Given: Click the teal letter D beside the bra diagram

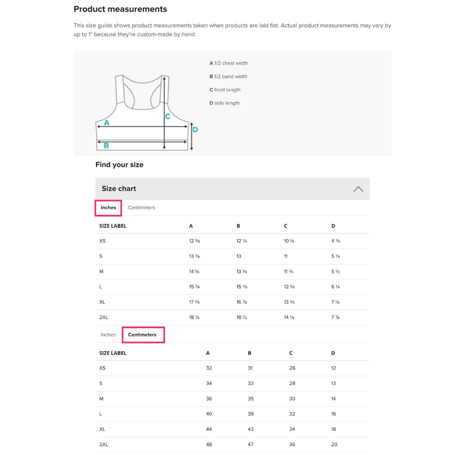Looking at the screenshot, I should tap(195, 129).
